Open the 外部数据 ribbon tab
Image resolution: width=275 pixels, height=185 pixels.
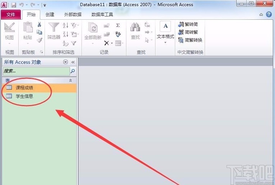73,15
